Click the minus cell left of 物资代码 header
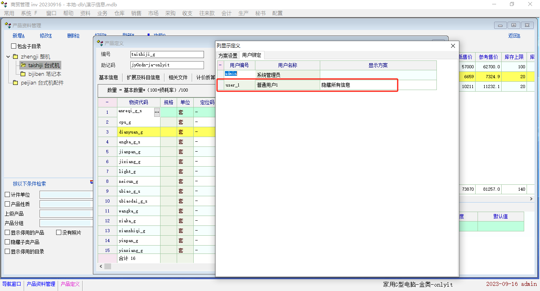The width and height of the screenshot is (540, 291). click(107, 102)
